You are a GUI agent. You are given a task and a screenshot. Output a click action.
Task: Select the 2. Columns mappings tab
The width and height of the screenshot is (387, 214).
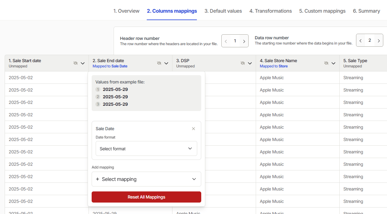172,11
